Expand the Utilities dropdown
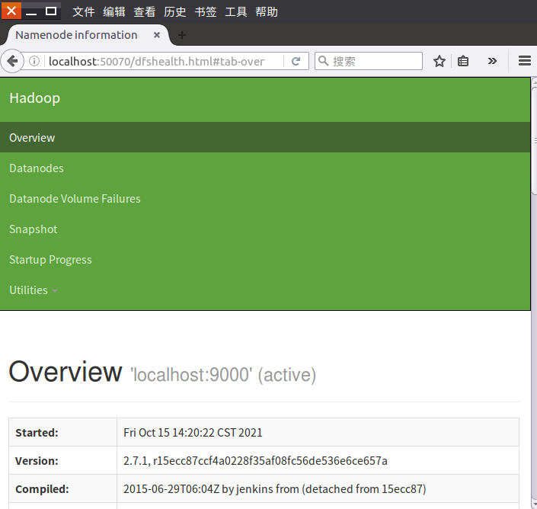The height and width of the screenshot is (509, 537). pyautogui.click(x=34, y=290)
